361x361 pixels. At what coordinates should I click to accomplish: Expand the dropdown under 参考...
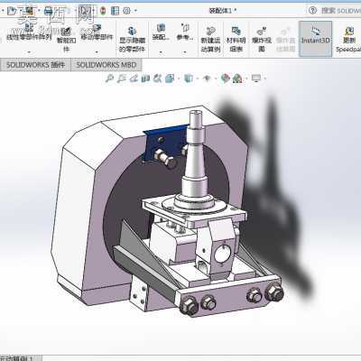[185, 52]
